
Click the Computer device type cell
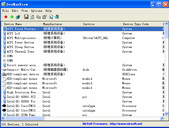click(129, 38)
